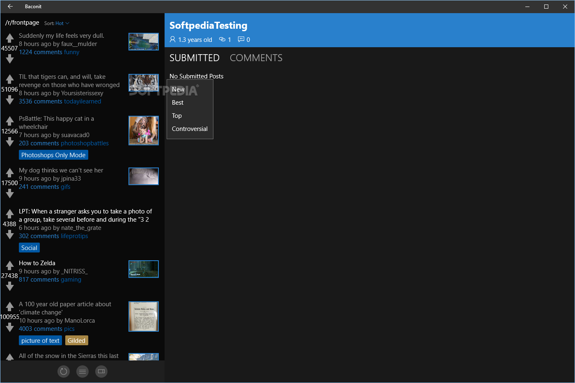Open 1224 comments link

[x=41, y=52]
